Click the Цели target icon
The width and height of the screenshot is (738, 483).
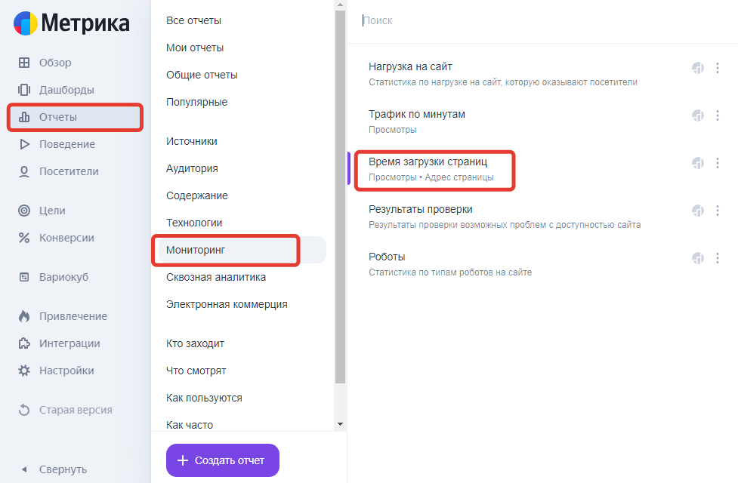point(24,211)
